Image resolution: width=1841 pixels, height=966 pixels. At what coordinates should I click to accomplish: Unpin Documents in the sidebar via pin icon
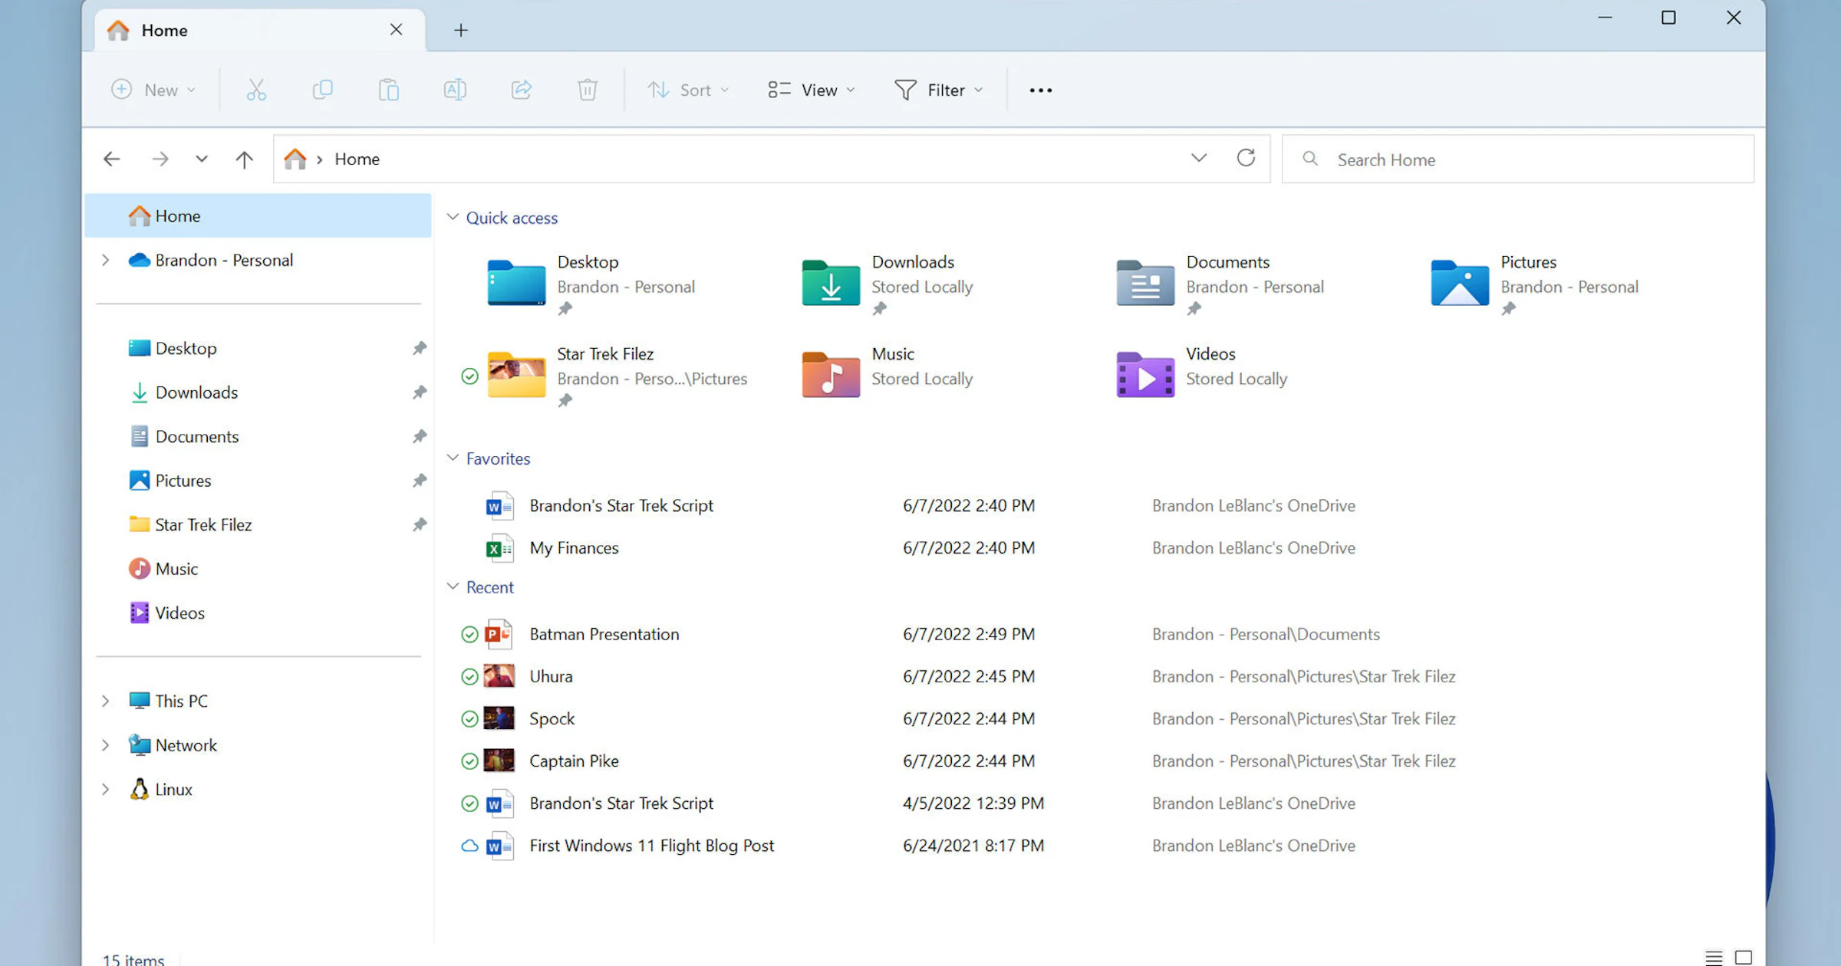click(419, 436)
